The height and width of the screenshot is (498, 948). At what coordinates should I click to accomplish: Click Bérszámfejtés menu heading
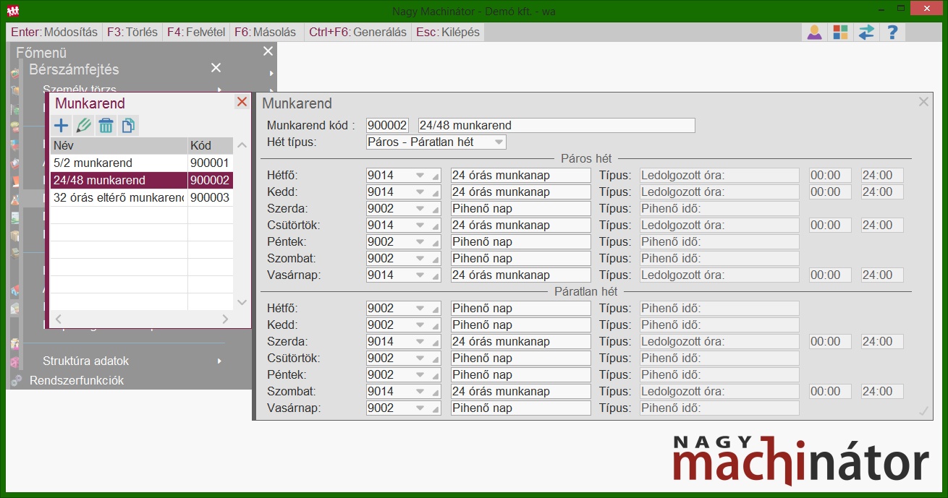[x=74, y=69]
